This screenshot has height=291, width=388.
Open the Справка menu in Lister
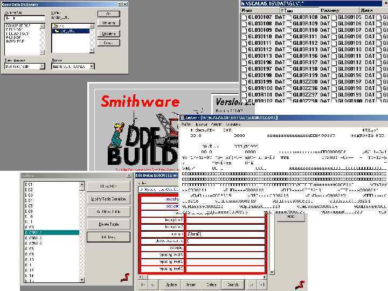click(x=233, y=124)
